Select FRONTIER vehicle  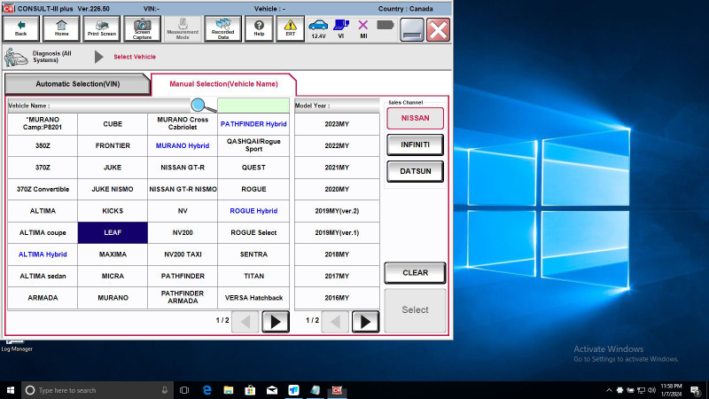click(113, 145)
